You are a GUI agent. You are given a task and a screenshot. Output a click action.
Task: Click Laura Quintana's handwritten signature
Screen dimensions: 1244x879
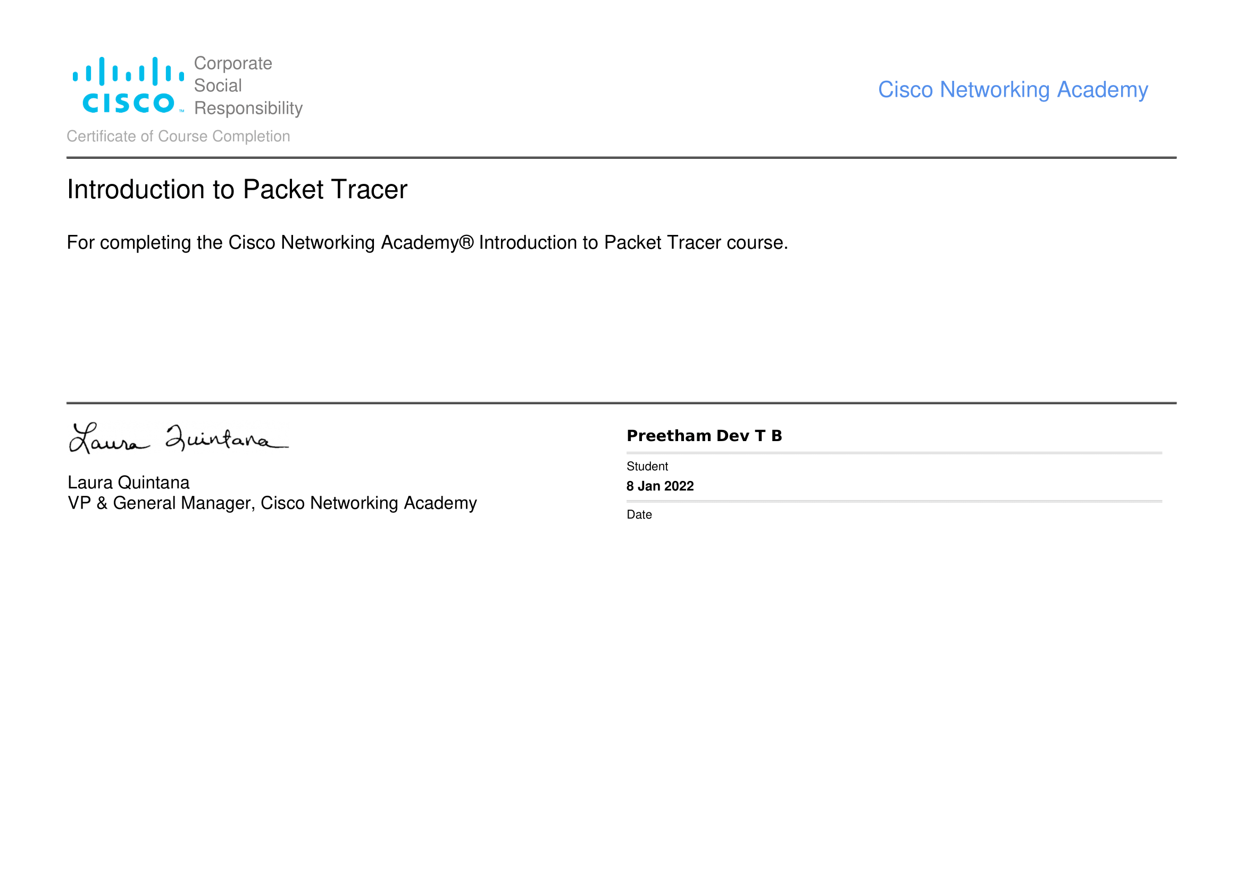(x=179, y=438)
